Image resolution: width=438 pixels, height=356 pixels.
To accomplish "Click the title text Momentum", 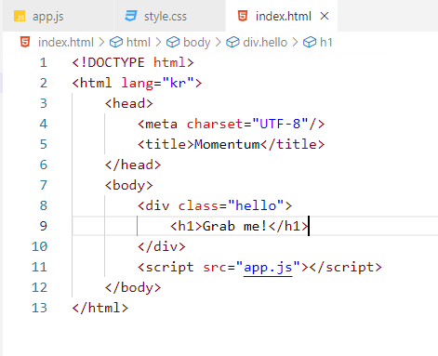I will 227,144.
